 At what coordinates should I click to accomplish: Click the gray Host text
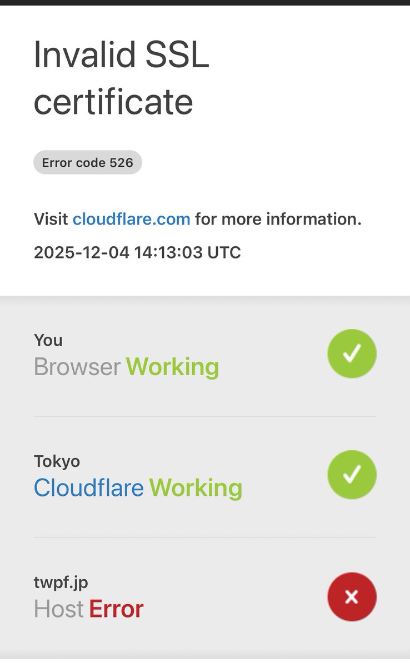59,609
